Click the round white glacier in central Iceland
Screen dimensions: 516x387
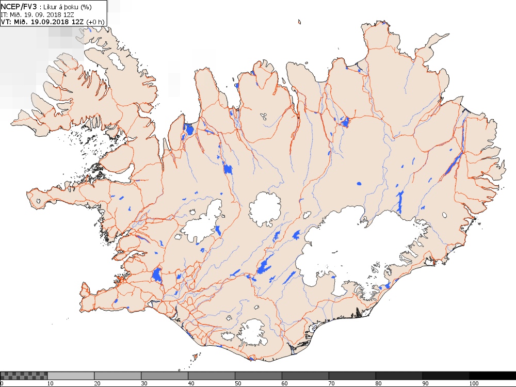[265, 209]
